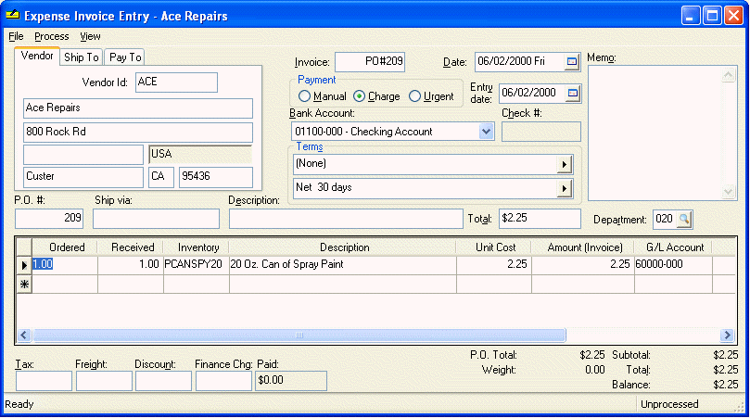Switch to the Ship To tab

[81, 57]
